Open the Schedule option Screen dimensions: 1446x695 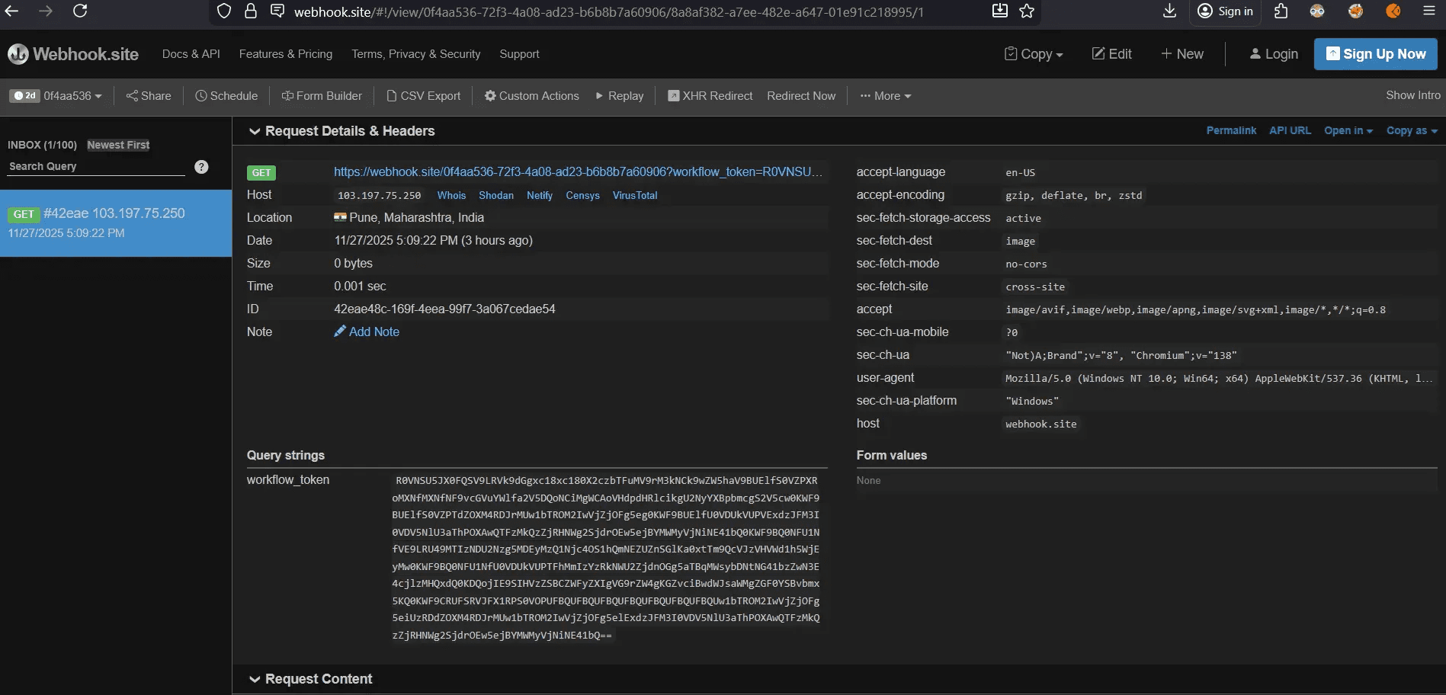click(226, 96)
